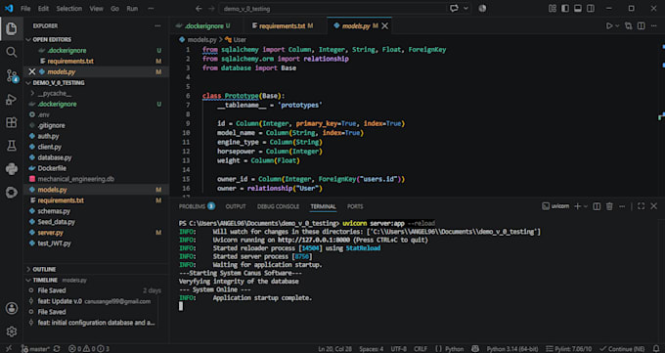Click errors and warnings status counter
The width and height of the screenshot is (665, 353).
89,349
